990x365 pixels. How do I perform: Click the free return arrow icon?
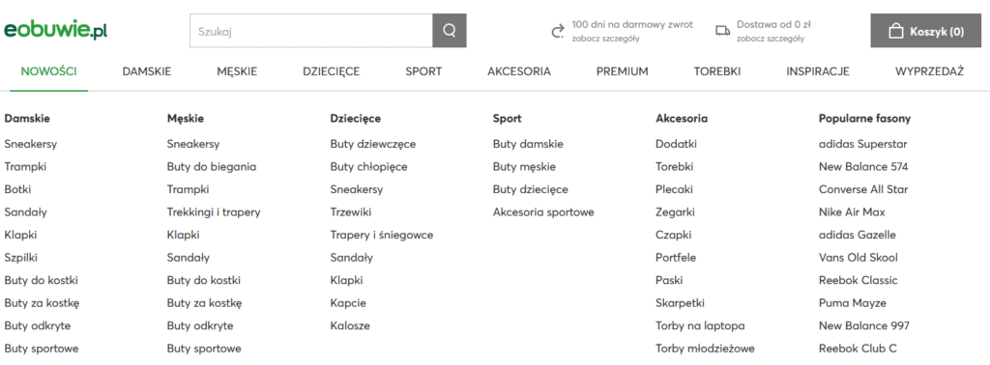coord(558,32)
